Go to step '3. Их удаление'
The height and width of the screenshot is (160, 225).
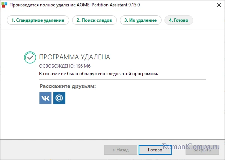coord(140,20)
